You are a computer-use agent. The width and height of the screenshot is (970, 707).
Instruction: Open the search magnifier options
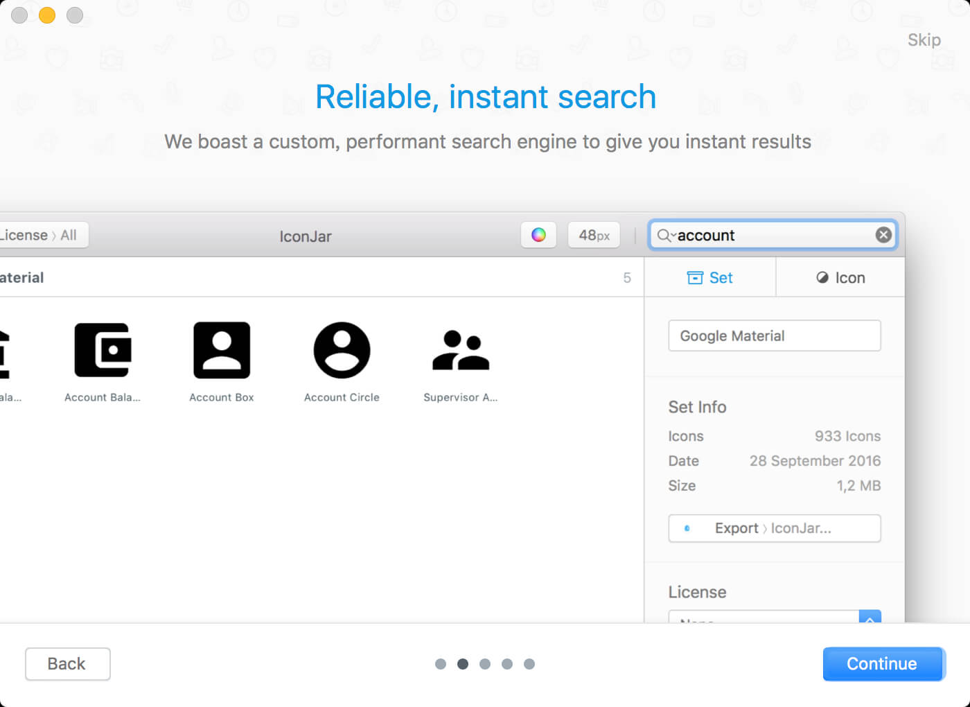point(665,236)
